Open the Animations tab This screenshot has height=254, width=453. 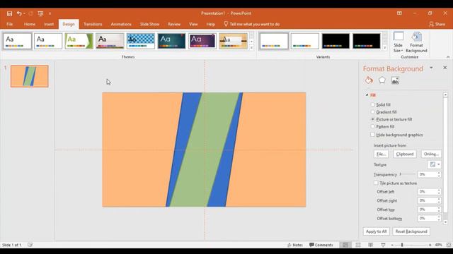coord(121,24)
